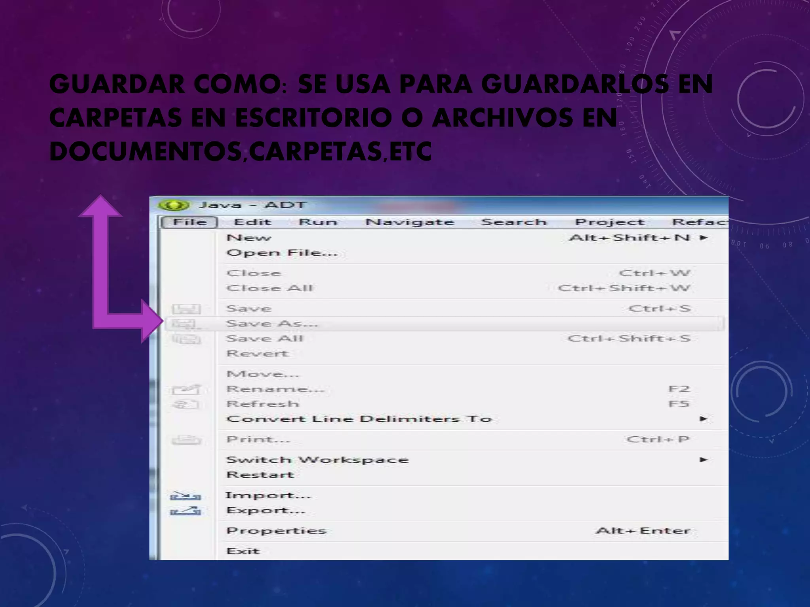Expand Convert Line Delimiters To submenu arrow
Viewport: 810px width, 607px height.
[703, 419]
